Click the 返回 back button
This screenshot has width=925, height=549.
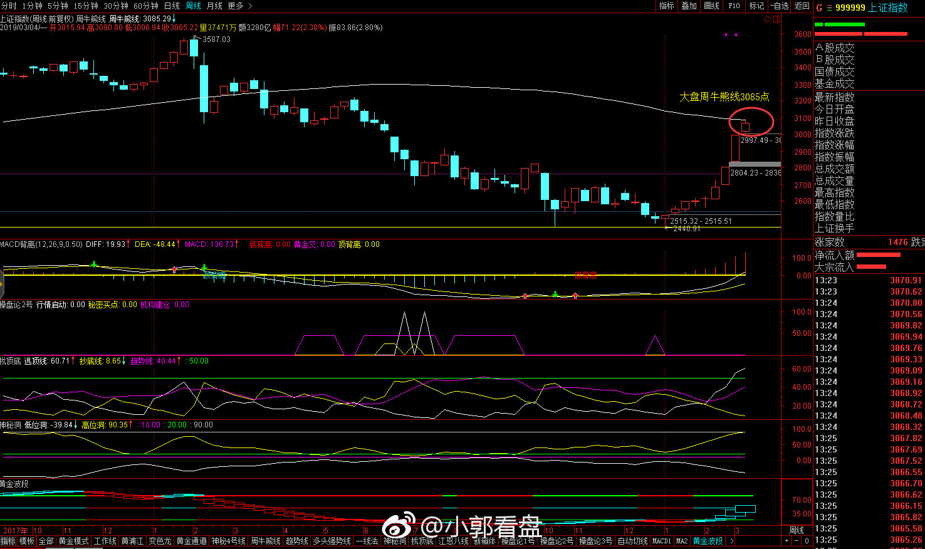click(x=802, y=6)
